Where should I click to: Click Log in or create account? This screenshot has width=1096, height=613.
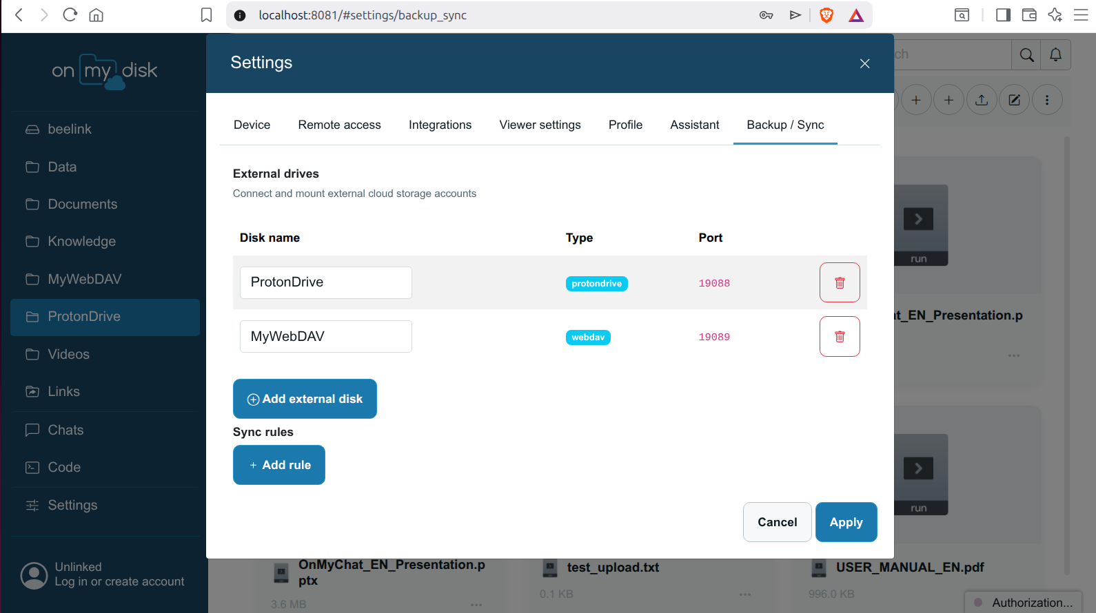119,582
